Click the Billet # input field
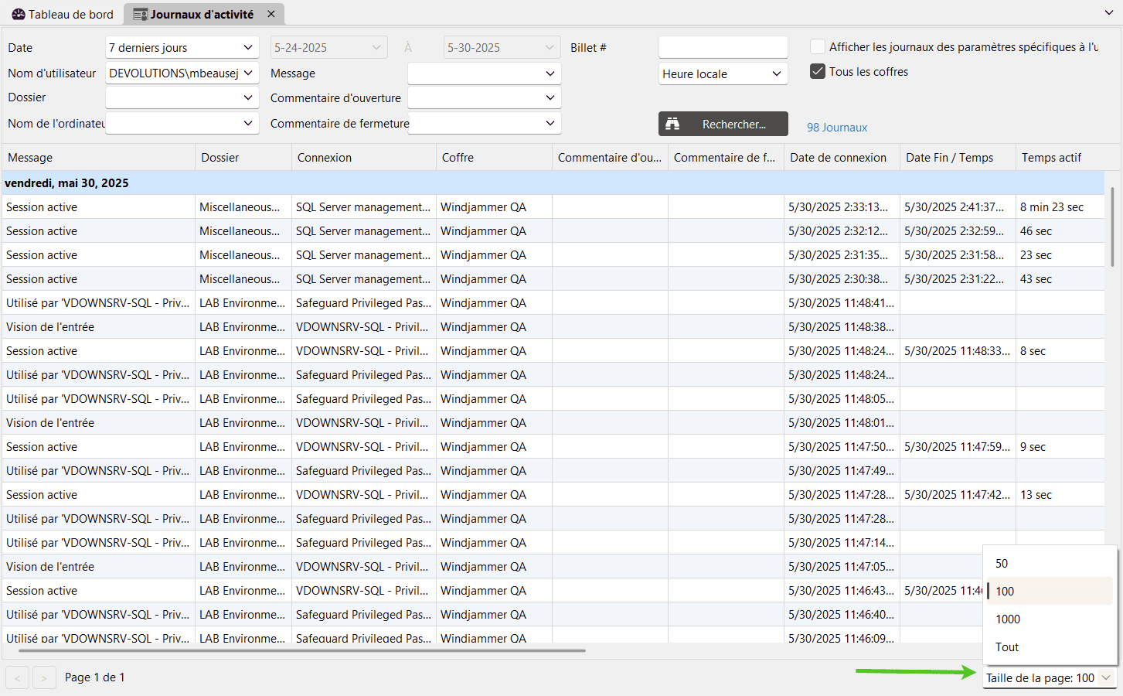Screen dimensions: 1123x696 (x=723, y=47)
